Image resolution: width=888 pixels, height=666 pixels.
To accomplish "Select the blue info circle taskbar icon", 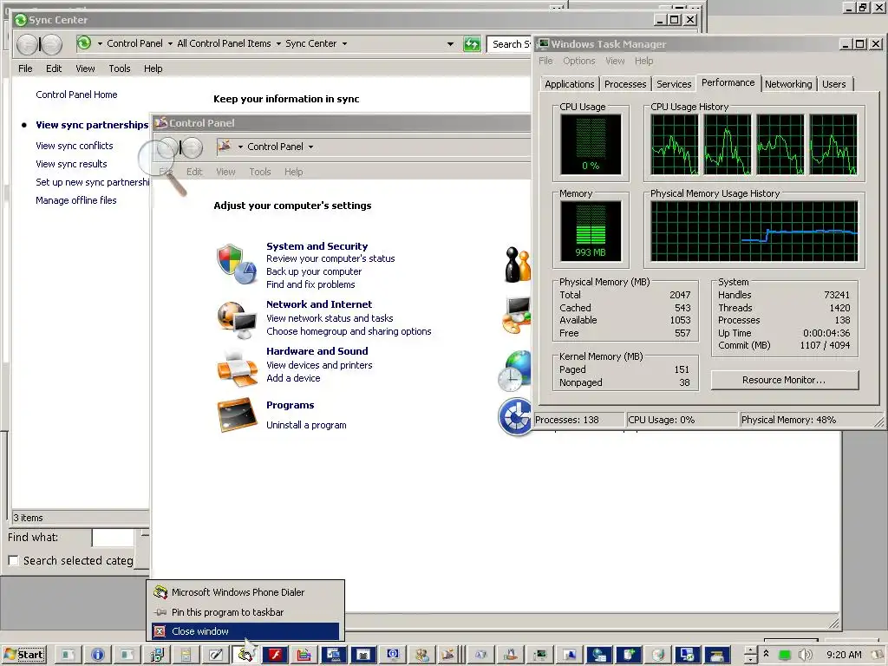I will coord(98,655).
